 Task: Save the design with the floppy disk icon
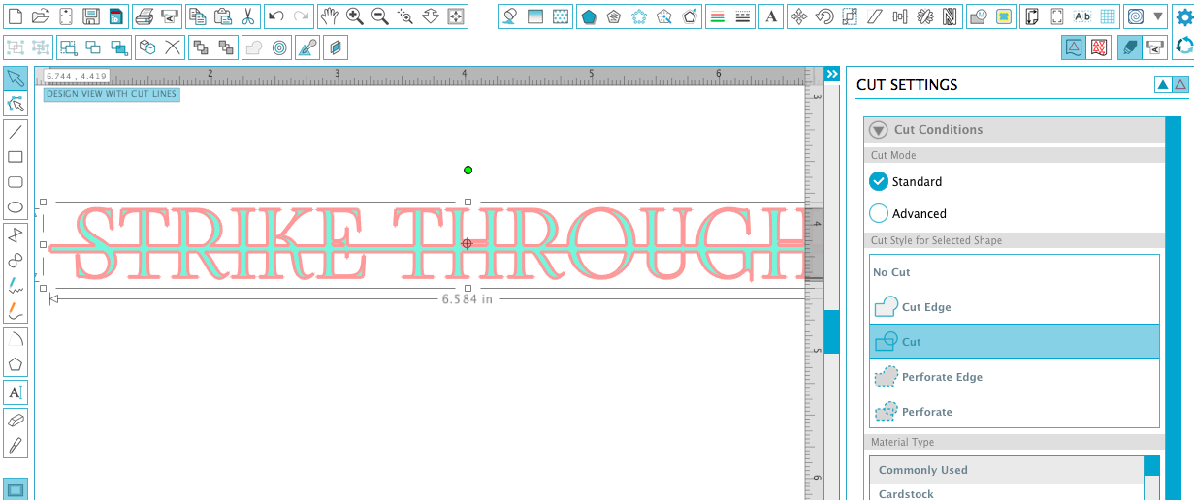(x=91, y=16)
